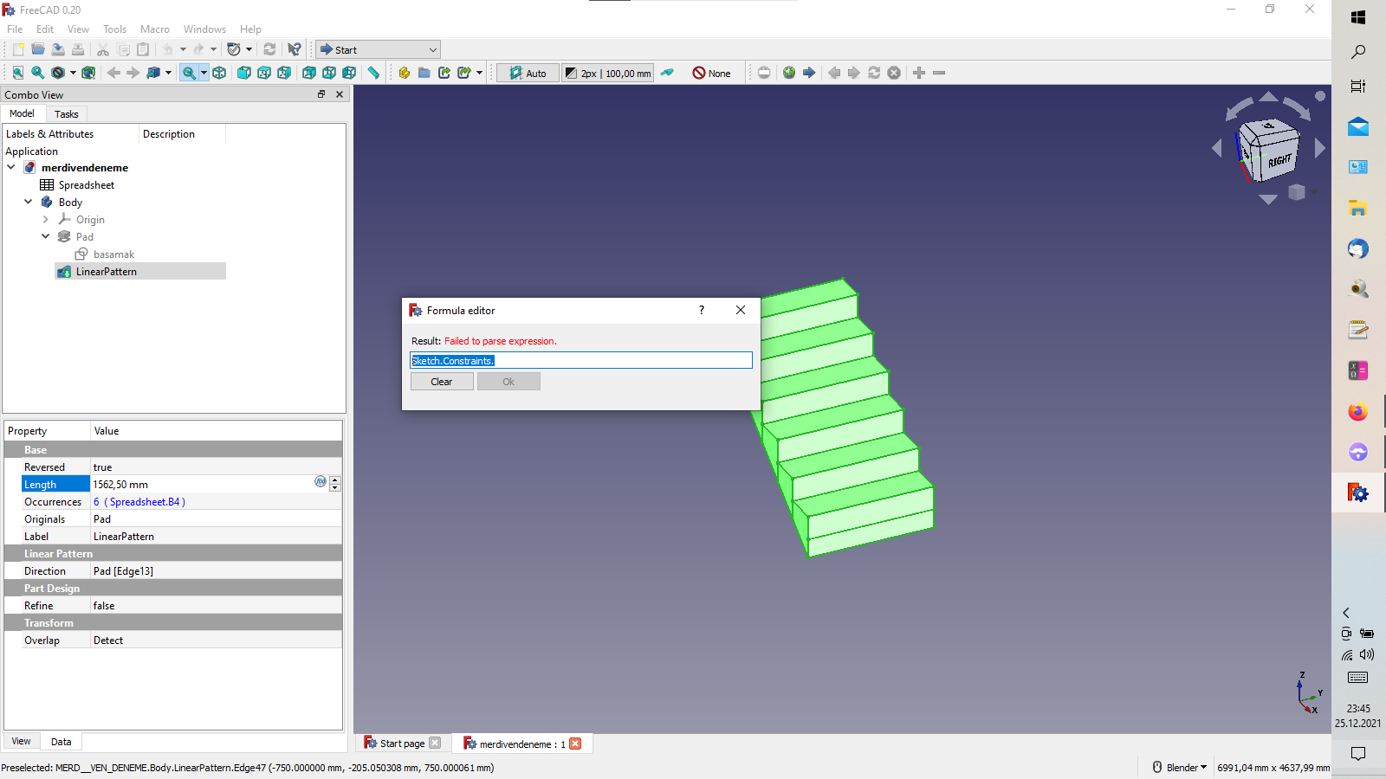The height and width of the screenshot is (779, 1386).
Task: Toggle the Reversed property value
Action: (x=216, y=467)
